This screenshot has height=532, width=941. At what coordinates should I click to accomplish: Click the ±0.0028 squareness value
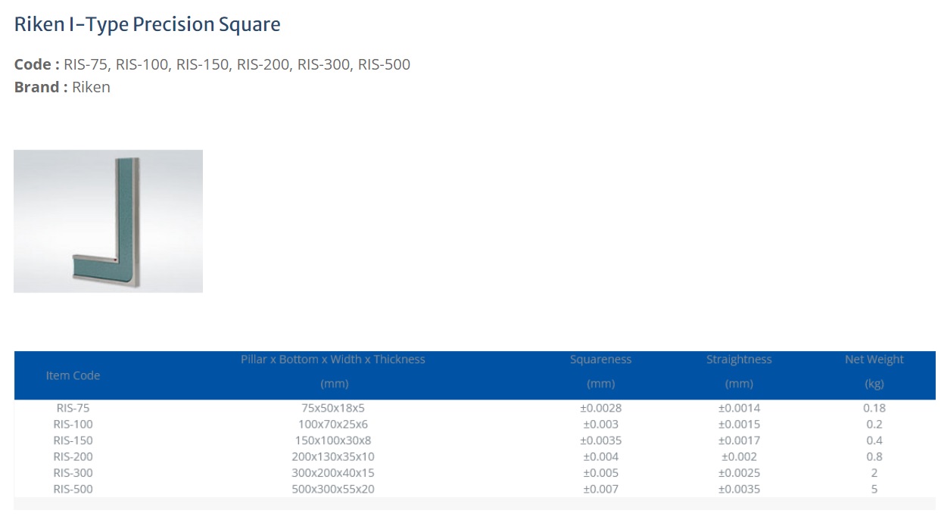(601, 408)
